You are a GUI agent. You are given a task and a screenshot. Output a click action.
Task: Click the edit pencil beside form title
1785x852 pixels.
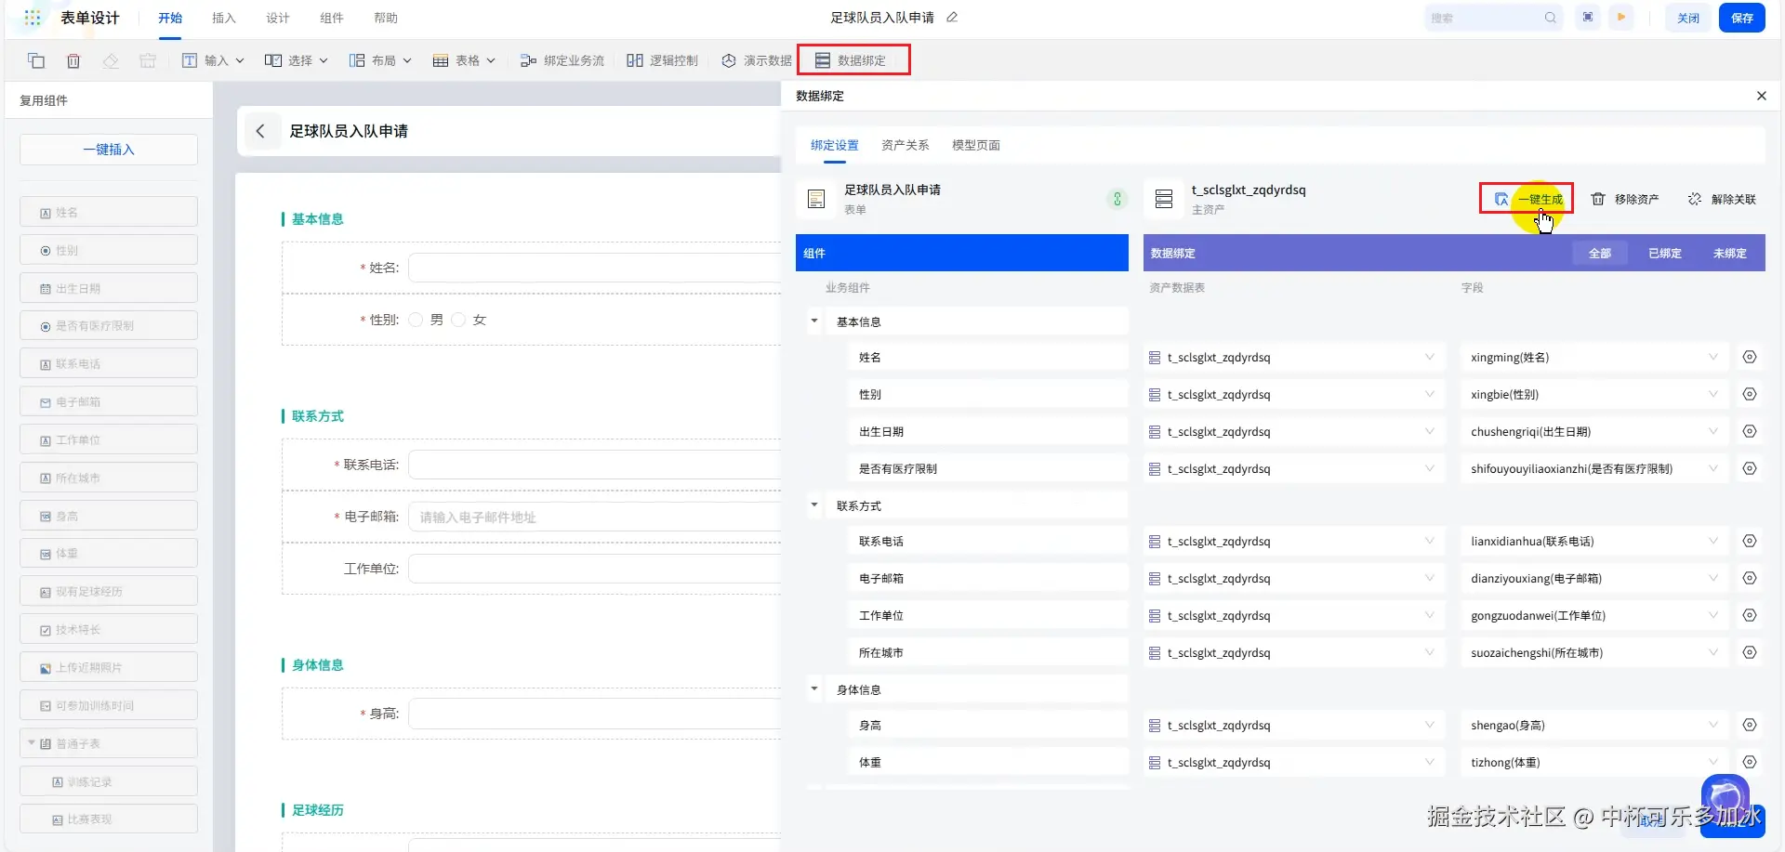coord(952,18)
